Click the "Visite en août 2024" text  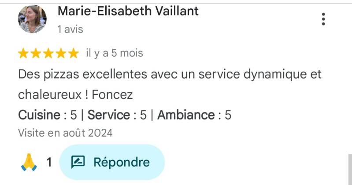pyautogui.click(x=65, y=133)
